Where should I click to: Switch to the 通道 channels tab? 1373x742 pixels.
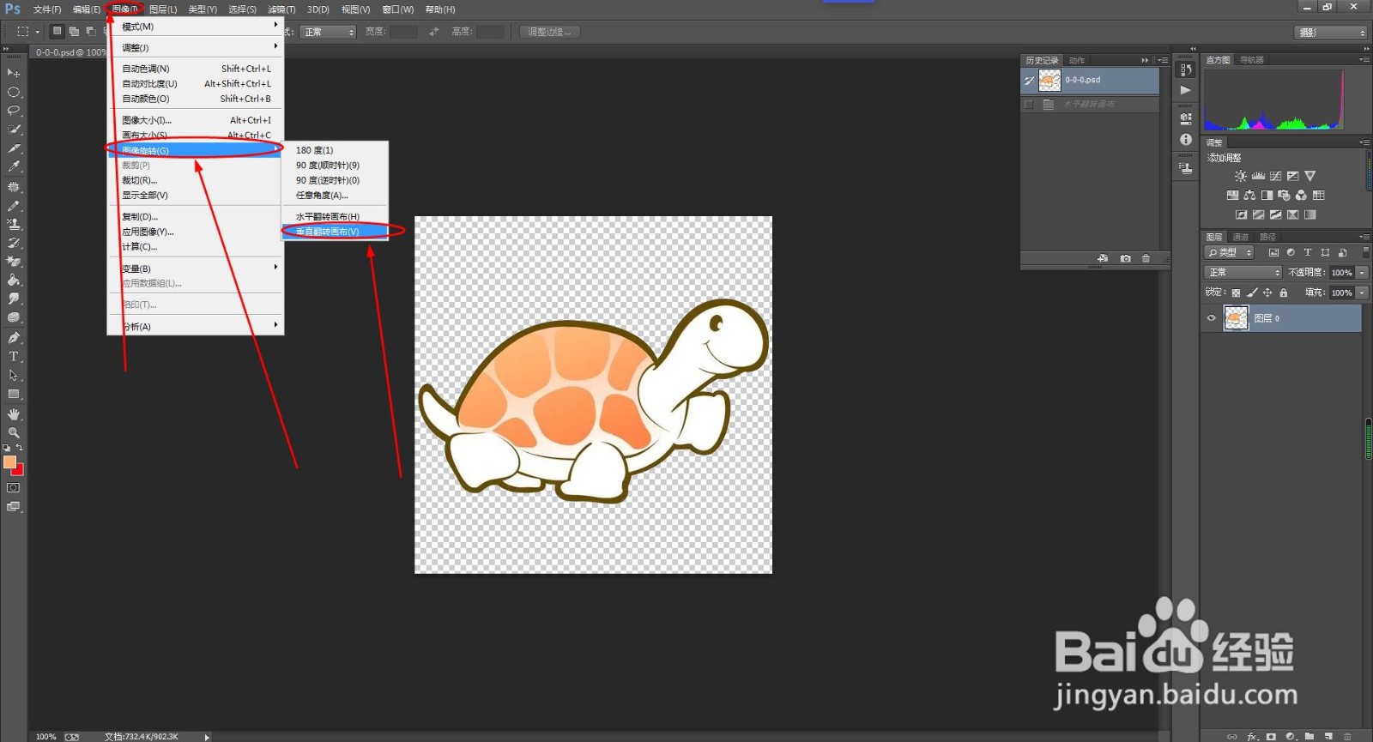(x=1241, y=237)
